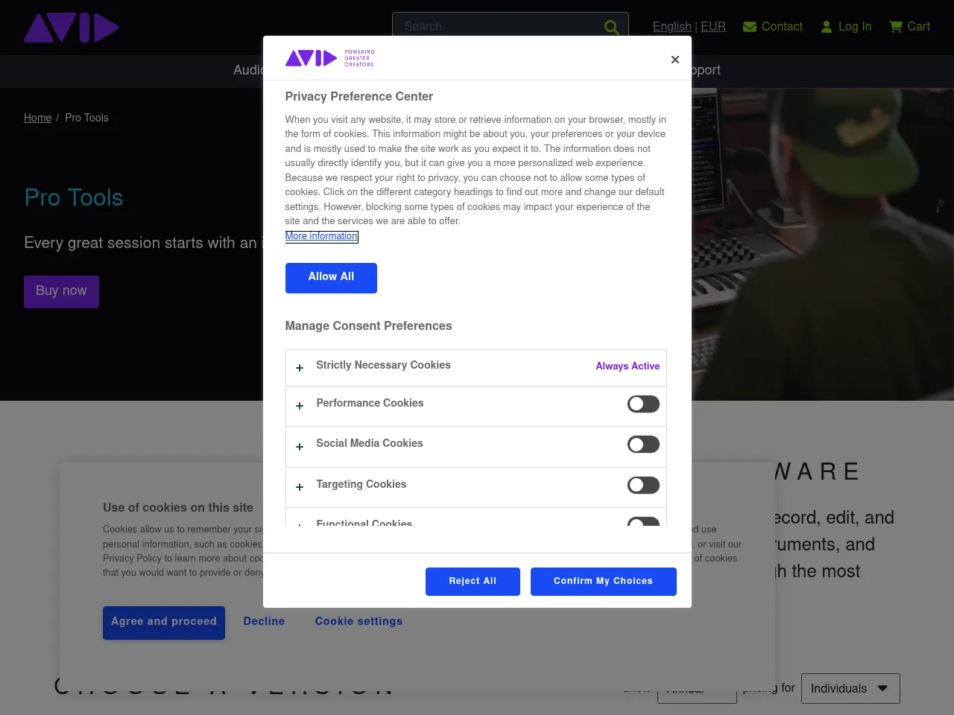
Task: Close the Privacy Preference Center dialog
Action: click(x=675, y=60)
